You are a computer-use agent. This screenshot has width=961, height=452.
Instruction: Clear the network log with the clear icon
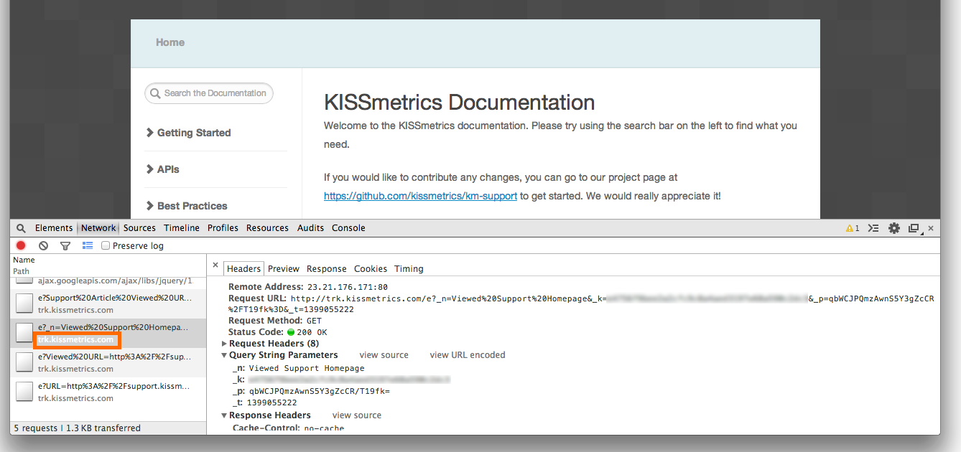coord(43,245)
